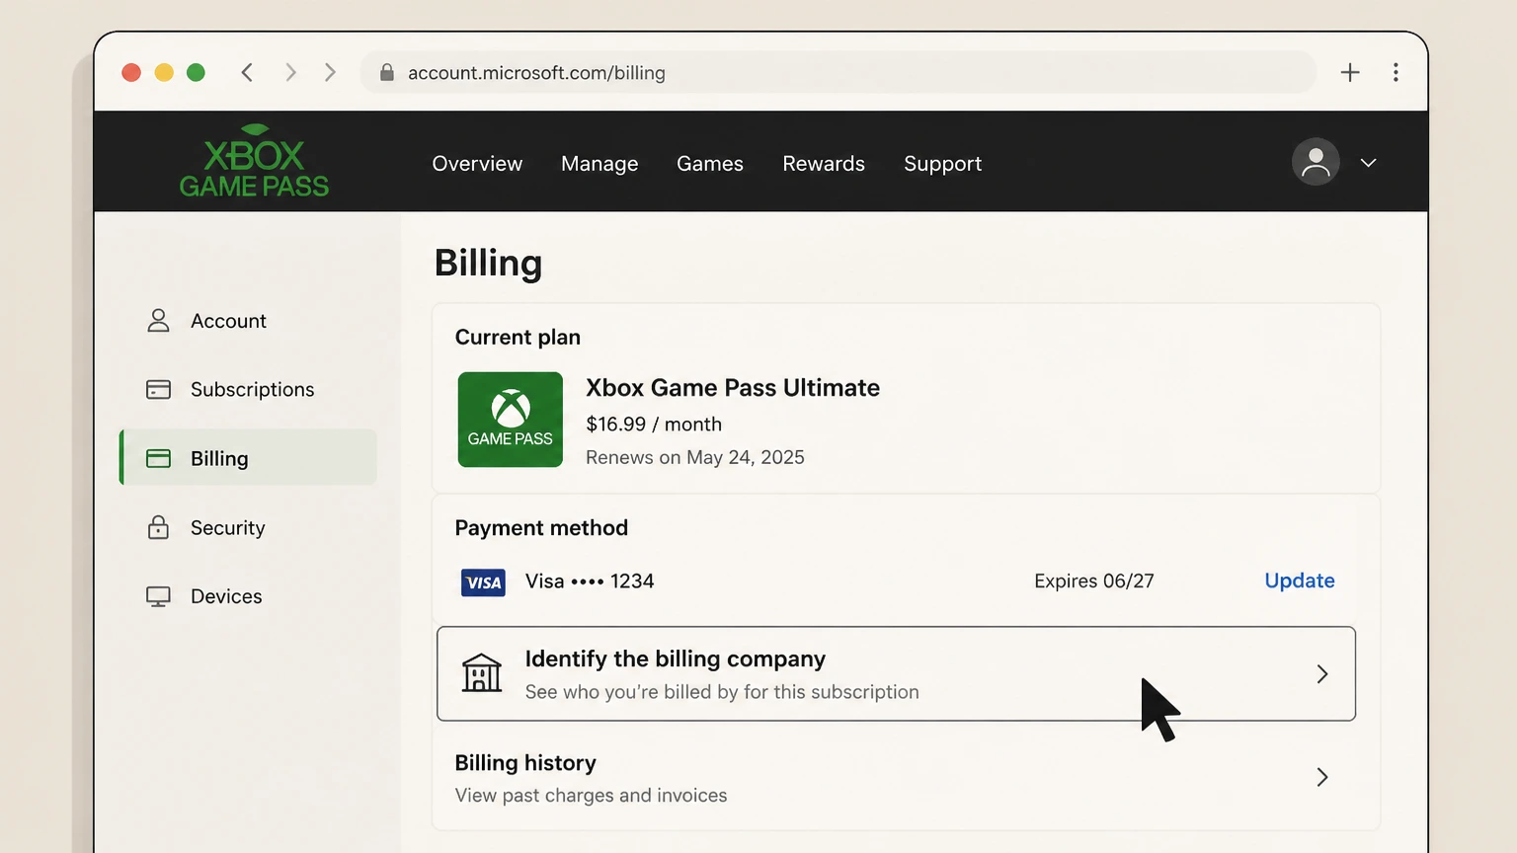The width and height of the screenshot is (1517, 853).
Task: Click the Renews on May 24, 2025 text
Action: click(695, 457)
